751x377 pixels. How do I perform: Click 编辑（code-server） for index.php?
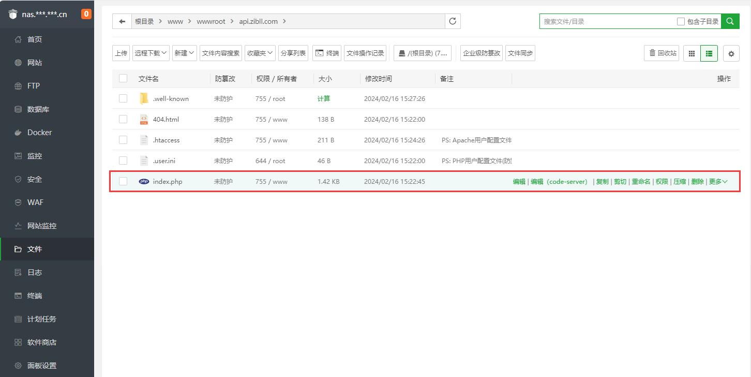coord(561,181)
